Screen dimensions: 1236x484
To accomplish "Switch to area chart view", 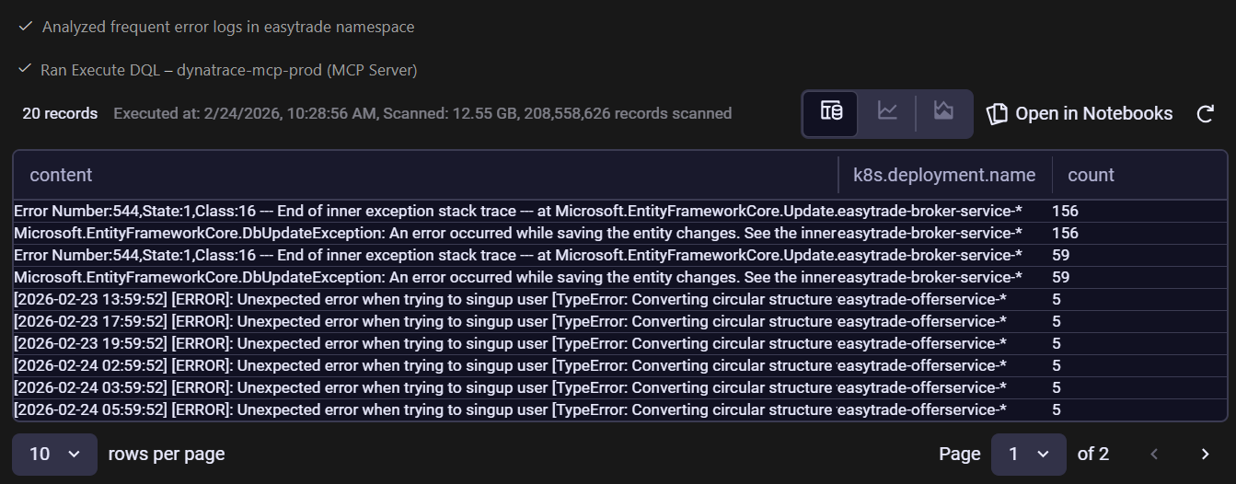I will [x=943, y=113].
